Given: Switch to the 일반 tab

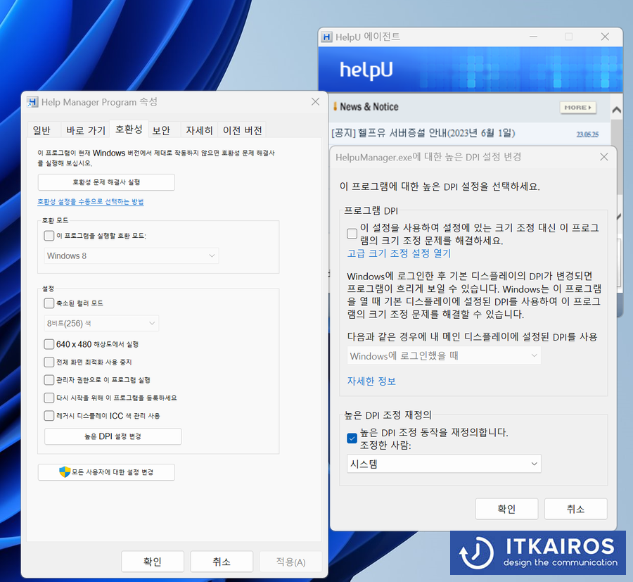Looking at the screenshot, I should 41,130.
